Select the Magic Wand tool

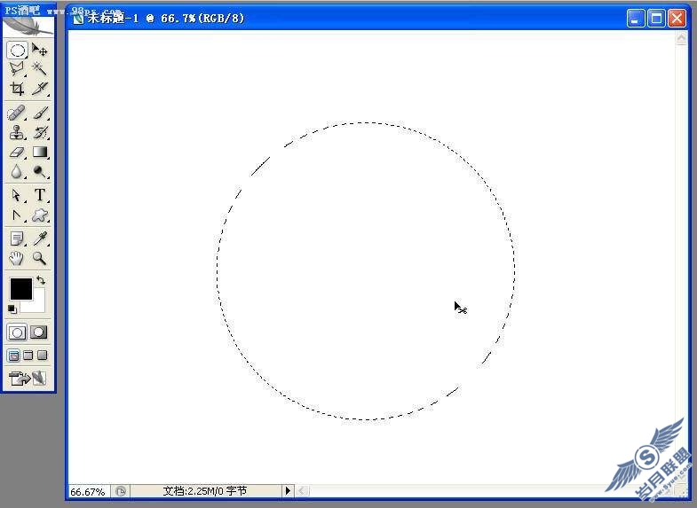coord(40,69)
